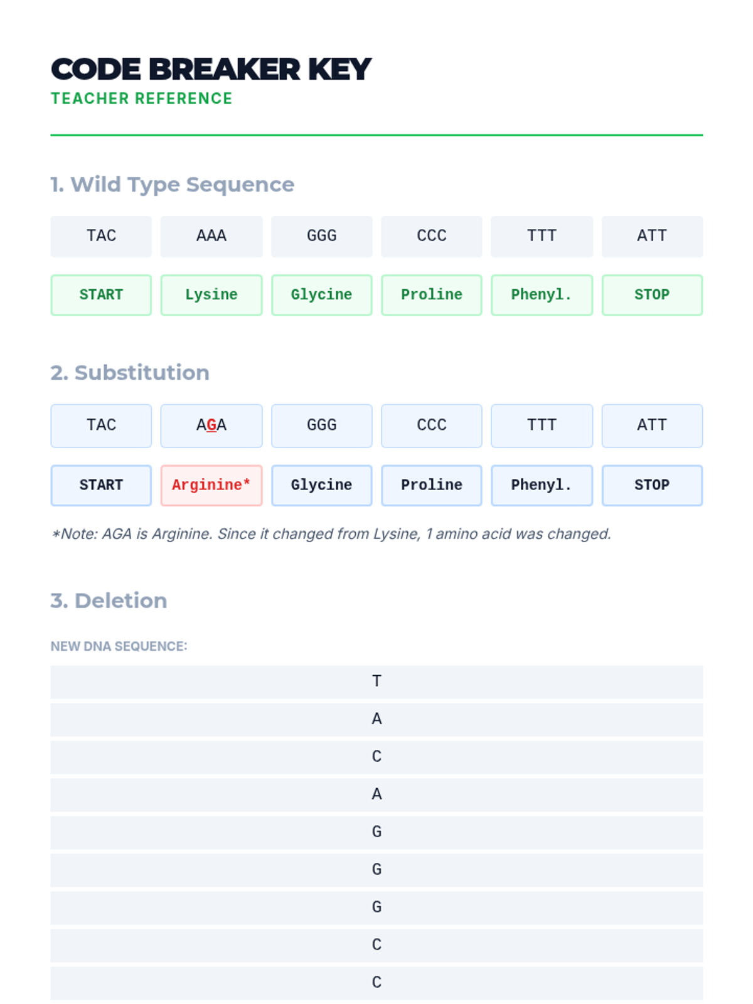The height and width of the screenshot is (1004, 753).
Task: Select the mutated AGA codon box
Action: coord(211,425)
